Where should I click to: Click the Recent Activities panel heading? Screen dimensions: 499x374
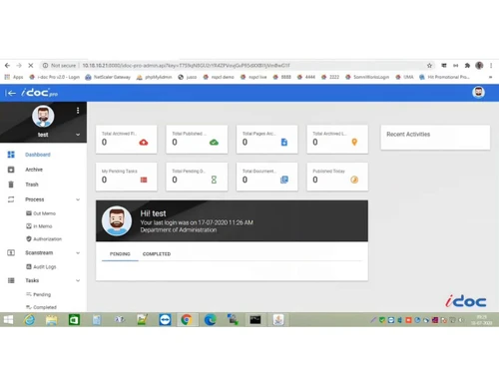click(x=408, y=135)
